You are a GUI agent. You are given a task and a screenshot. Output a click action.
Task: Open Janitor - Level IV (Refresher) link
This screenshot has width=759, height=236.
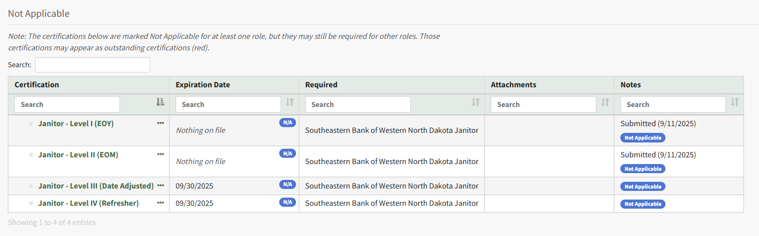pos(88,203)
